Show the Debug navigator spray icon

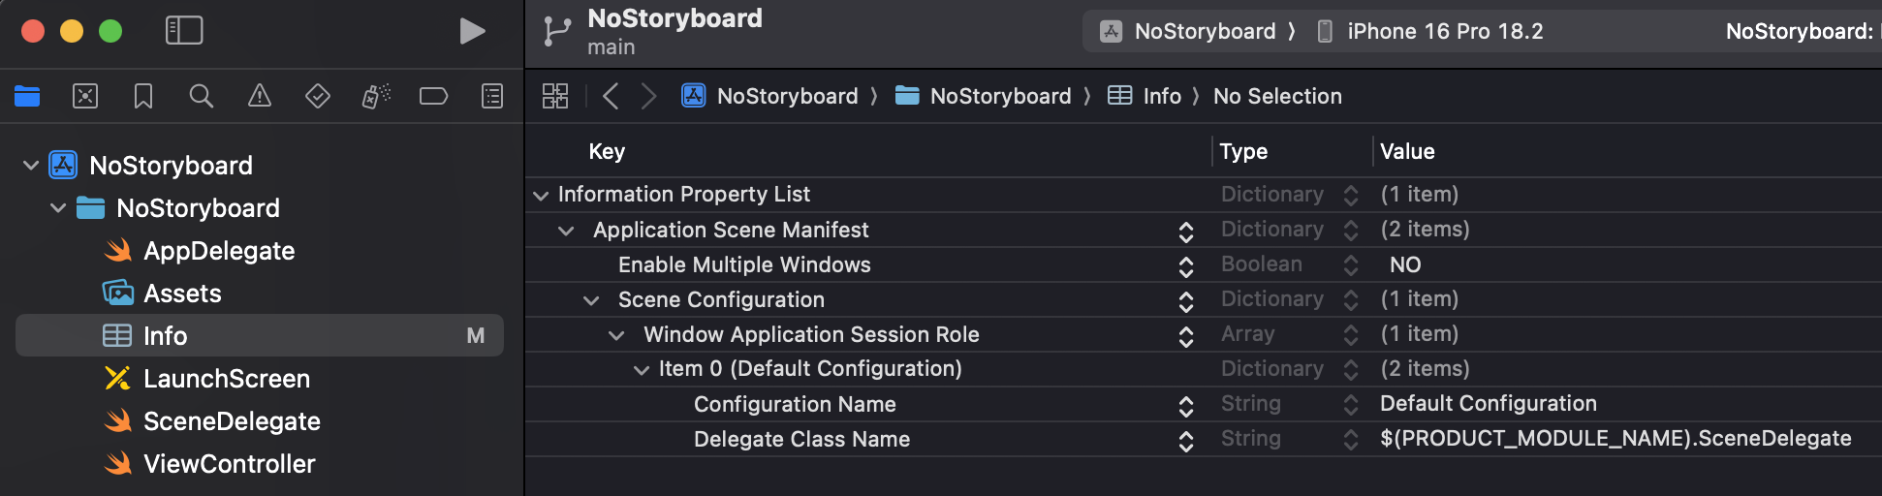click(376, 96)
